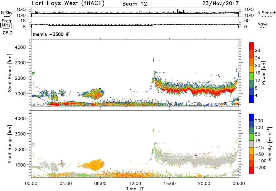
Task: Click the 'Fort Hays West (fitACF)' title
Action: 68,3
